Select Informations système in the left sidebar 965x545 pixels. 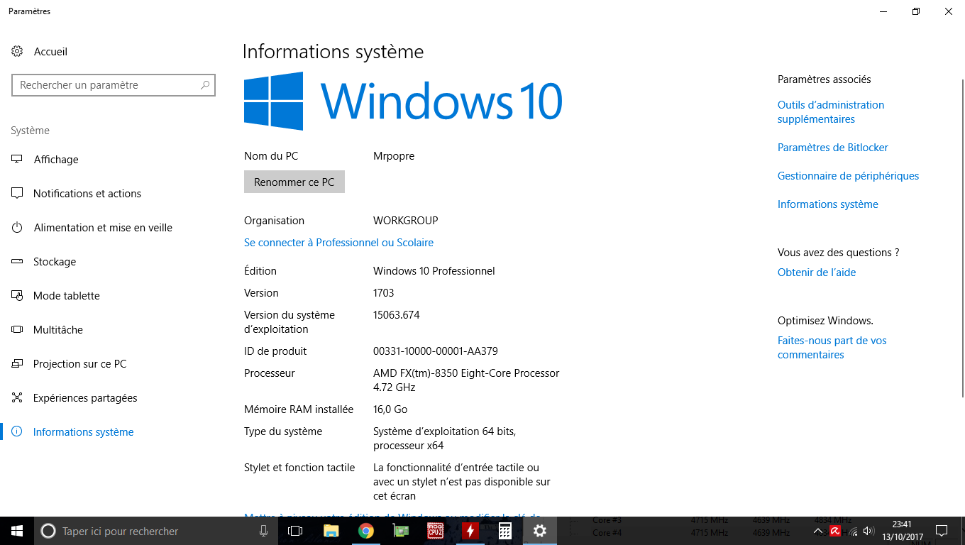(83, 432)
